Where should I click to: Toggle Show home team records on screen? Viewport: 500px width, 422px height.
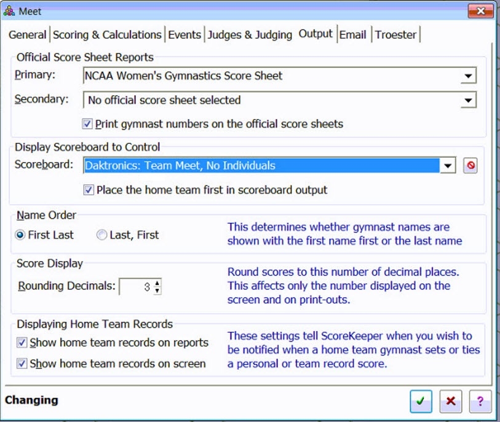coord(22,364)
